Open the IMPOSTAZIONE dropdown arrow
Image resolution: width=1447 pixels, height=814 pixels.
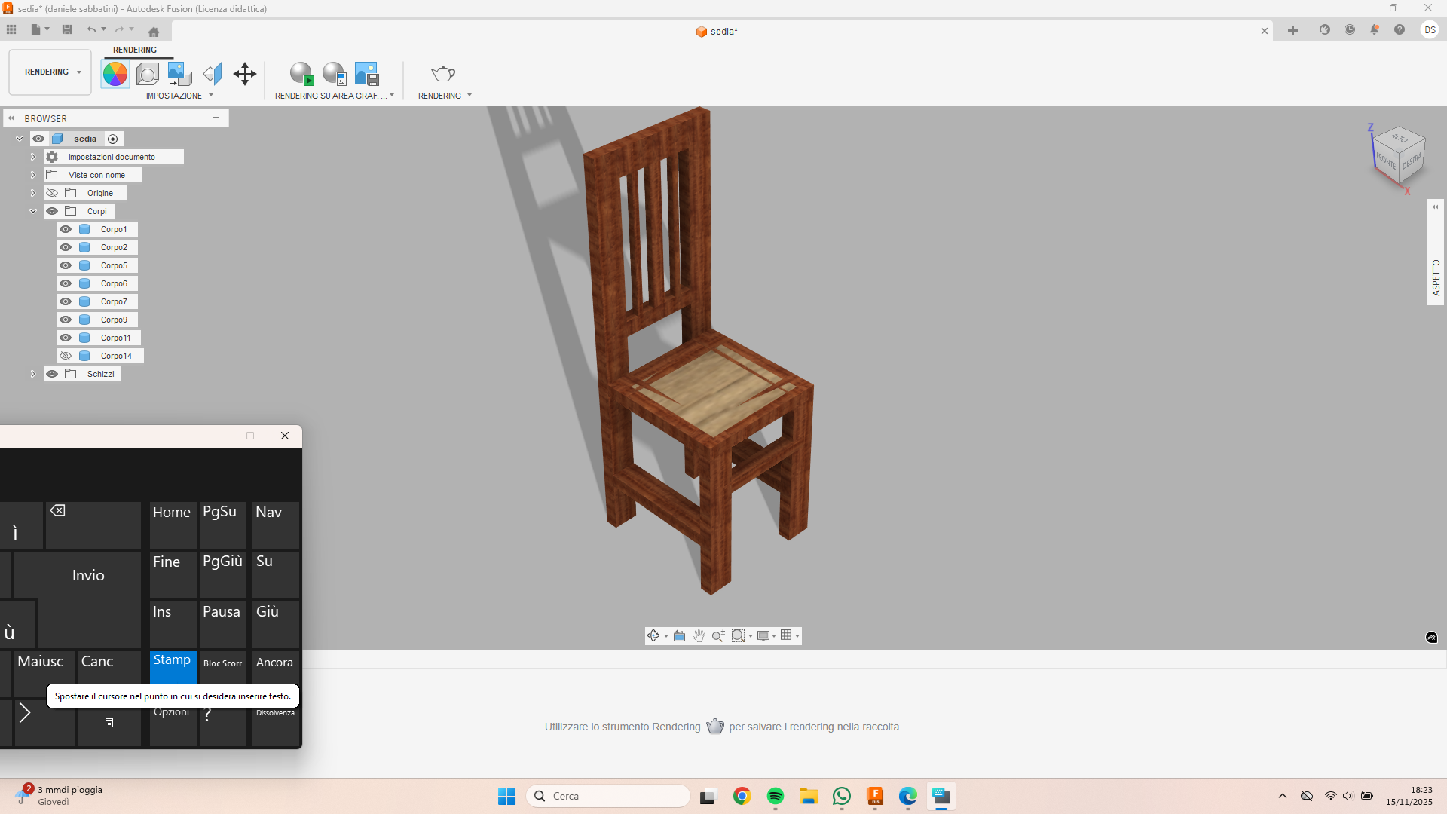[210, 96]
